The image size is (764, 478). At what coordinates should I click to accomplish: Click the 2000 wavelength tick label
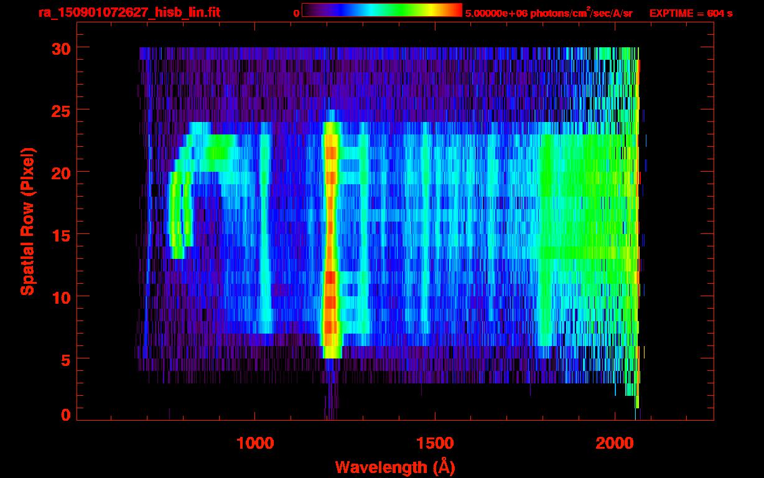[x=615, y=443]
